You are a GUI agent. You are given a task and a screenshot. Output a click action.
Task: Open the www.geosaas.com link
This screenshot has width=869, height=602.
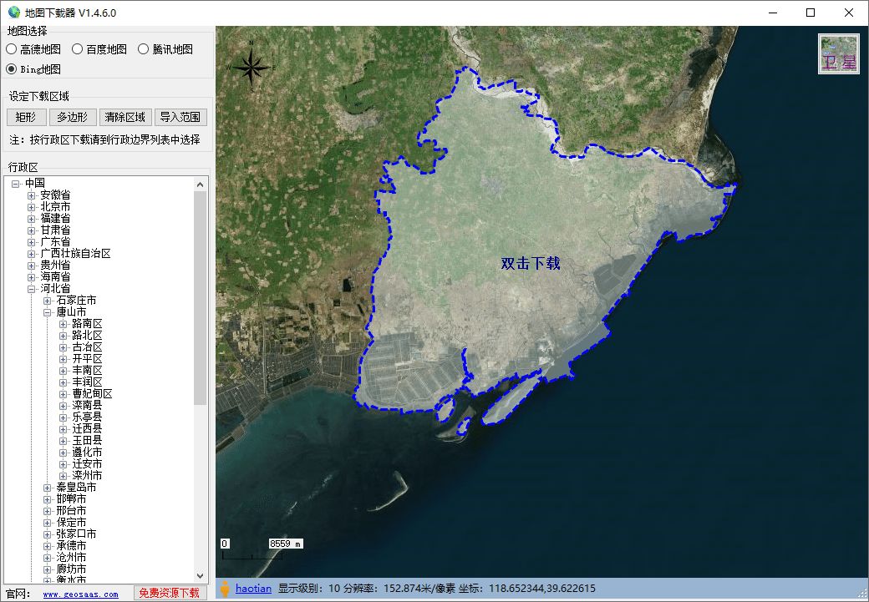point(80,594)
